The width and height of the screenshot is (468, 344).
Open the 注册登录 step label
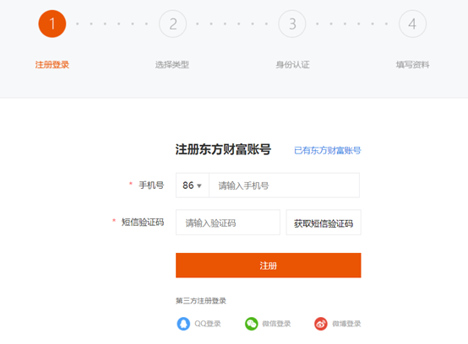pos(52,65)
